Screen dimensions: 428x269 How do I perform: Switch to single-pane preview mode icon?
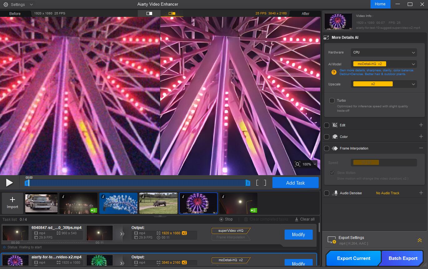[x=149, y=13]
